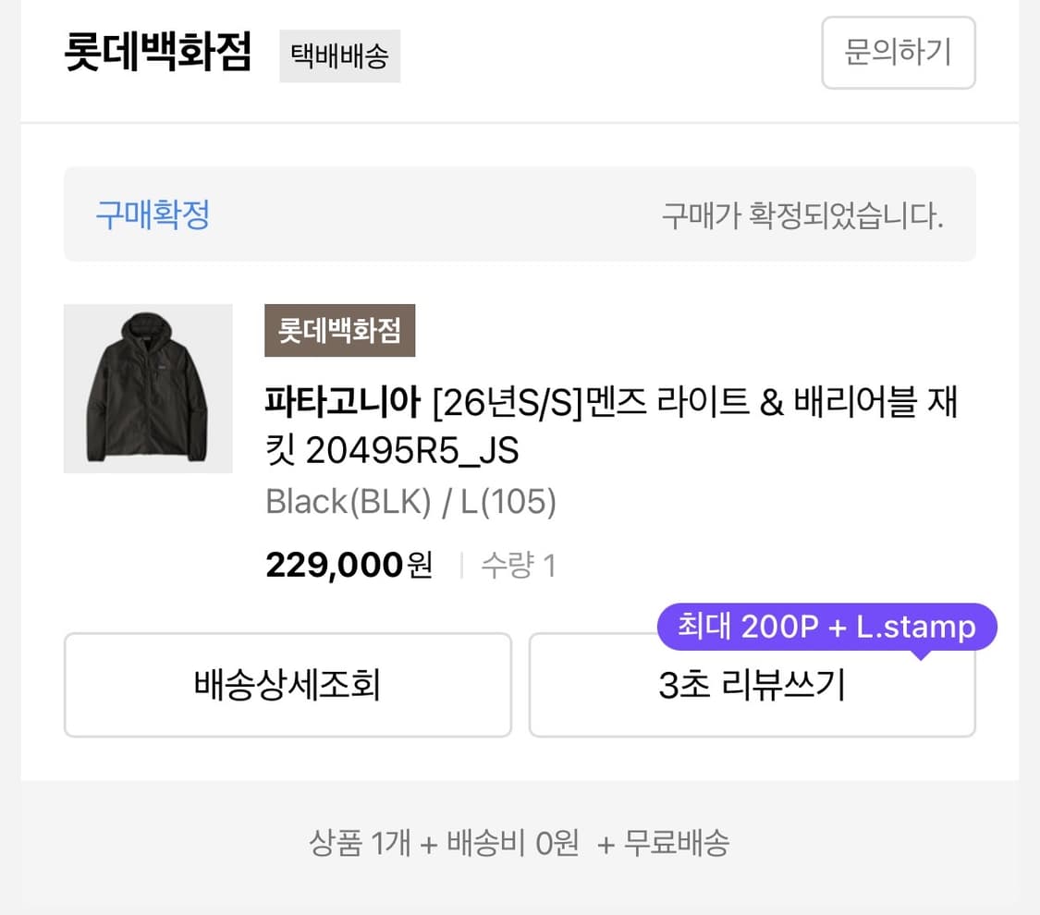The height and width of the screenshot is (915, 1040).
Task: Open the 문의하기 inquiry button
Action: pyautogui.click(x=898, y=54)
